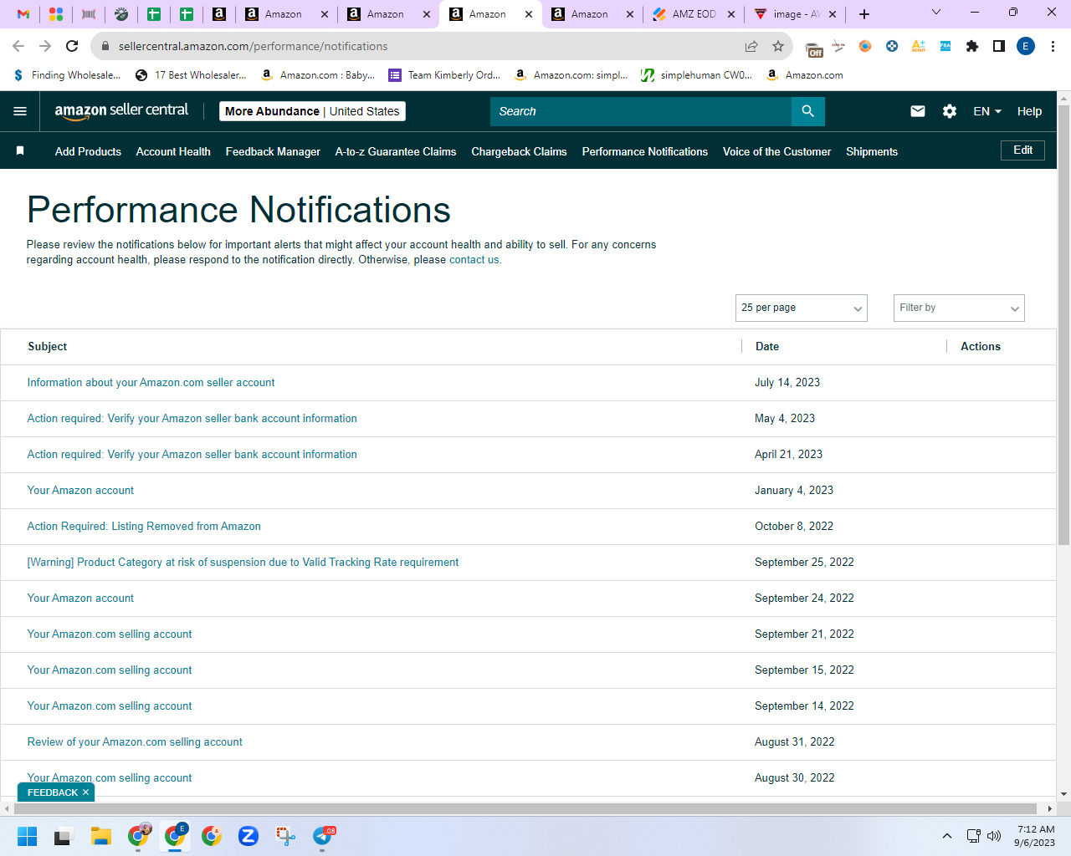Viewport: 1071px width, 856px height.
Task: Click the share page icon in address bar
Action: [x=751, y=46]
